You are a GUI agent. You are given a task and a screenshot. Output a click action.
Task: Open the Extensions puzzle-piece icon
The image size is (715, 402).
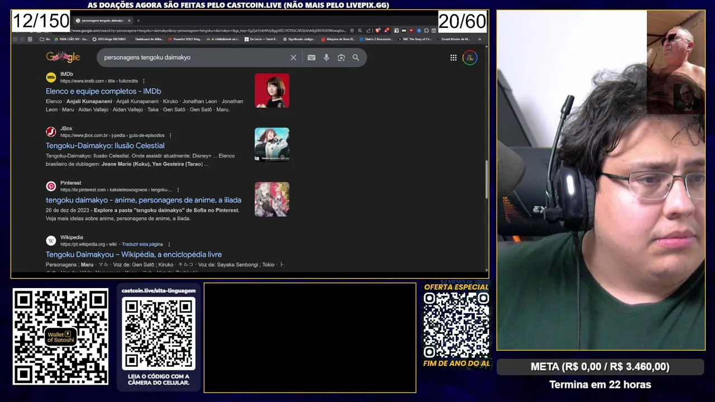click(426, 31)
